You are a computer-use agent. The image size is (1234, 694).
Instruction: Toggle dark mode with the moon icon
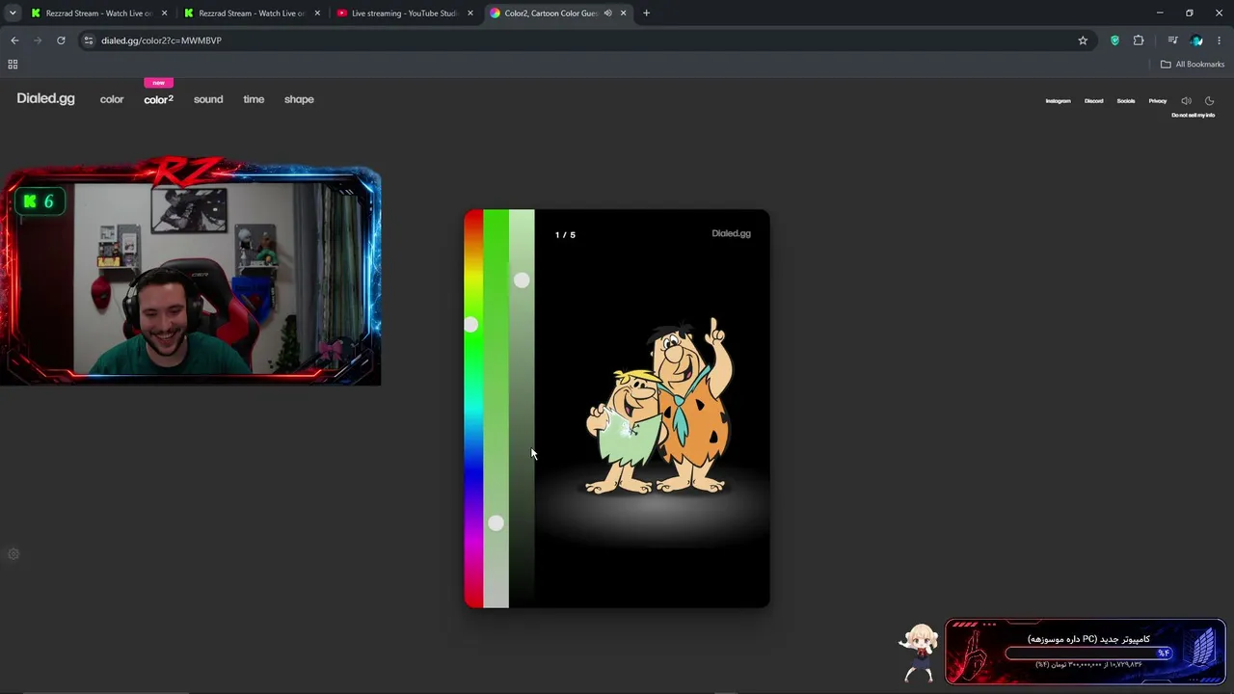(1209, 101)
